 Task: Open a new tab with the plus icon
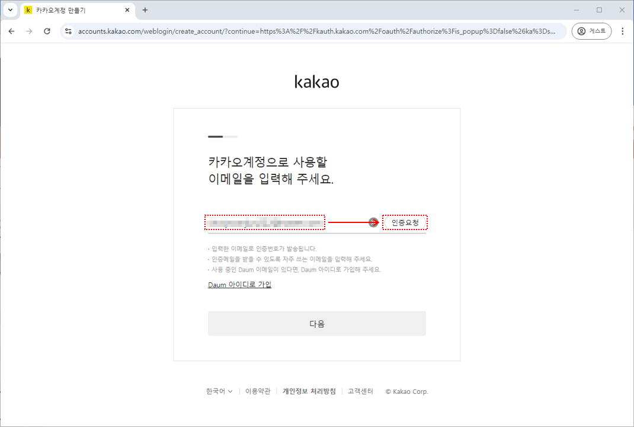click(x=145, y=9)
